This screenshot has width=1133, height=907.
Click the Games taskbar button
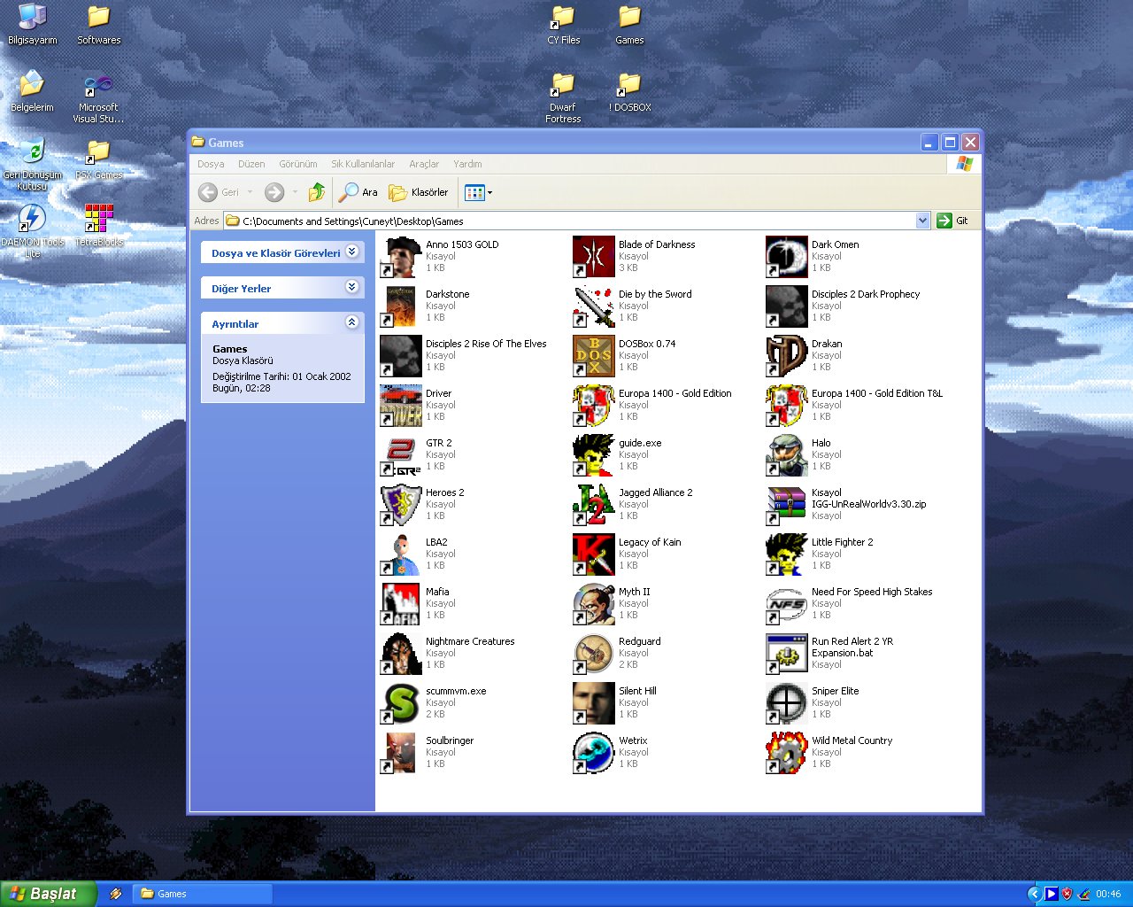(x=204, y=894)
